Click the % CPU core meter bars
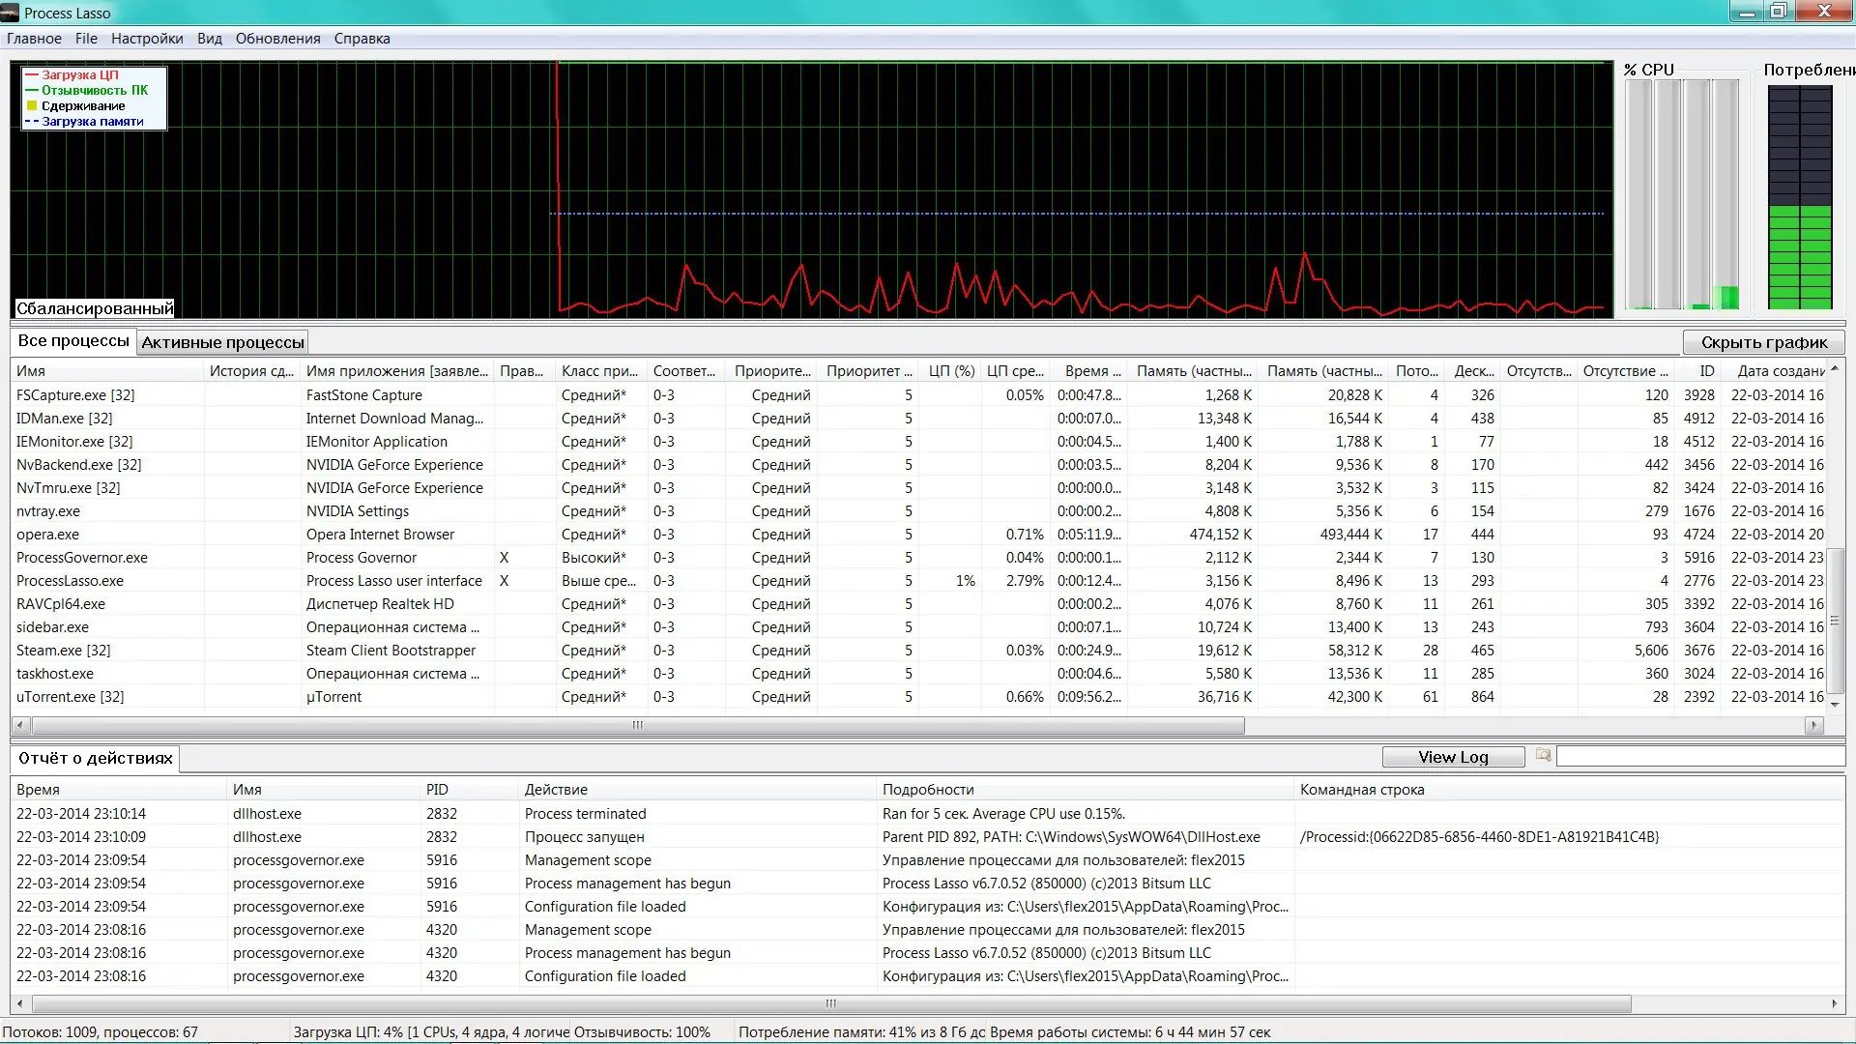The height and width of the screenshot is (1044, 1856). pos(1681,193)
